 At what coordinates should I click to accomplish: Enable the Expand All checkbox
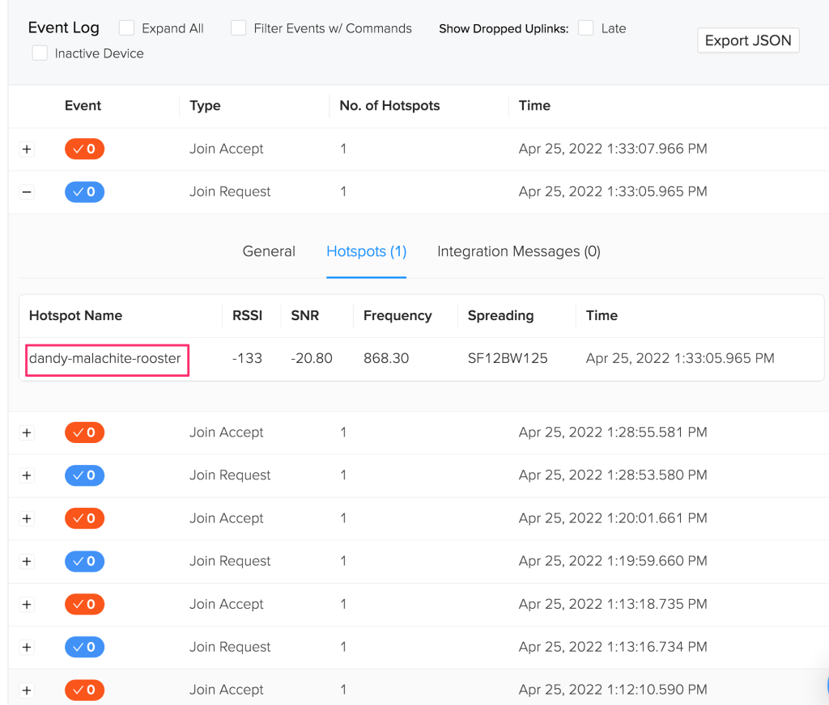click(126, 28)
